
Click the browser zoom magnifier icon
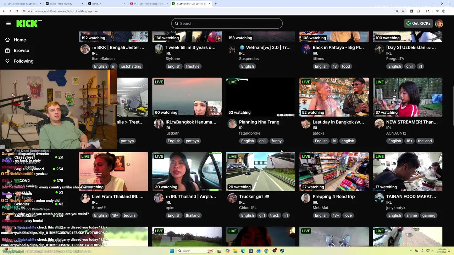point(397,11)
